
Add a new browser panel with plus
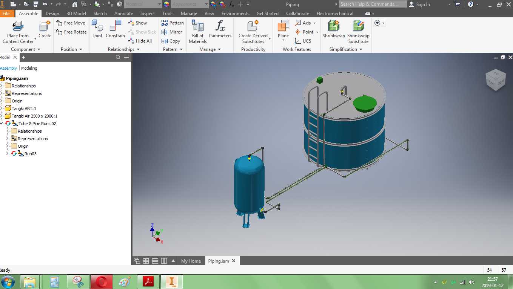point(23,57)
